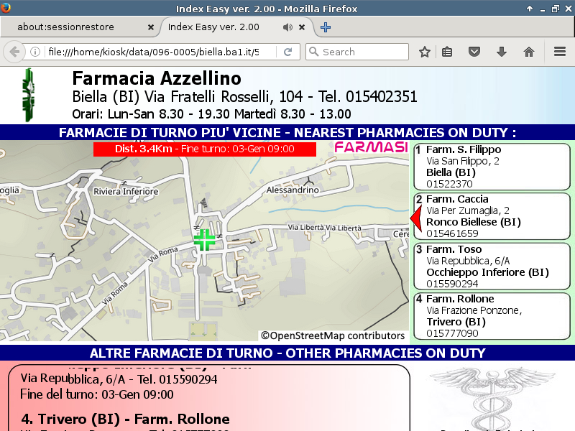Select Farm. S. Filippo pharmacy entry
575x431 pixels.
[x=491, y=167]
